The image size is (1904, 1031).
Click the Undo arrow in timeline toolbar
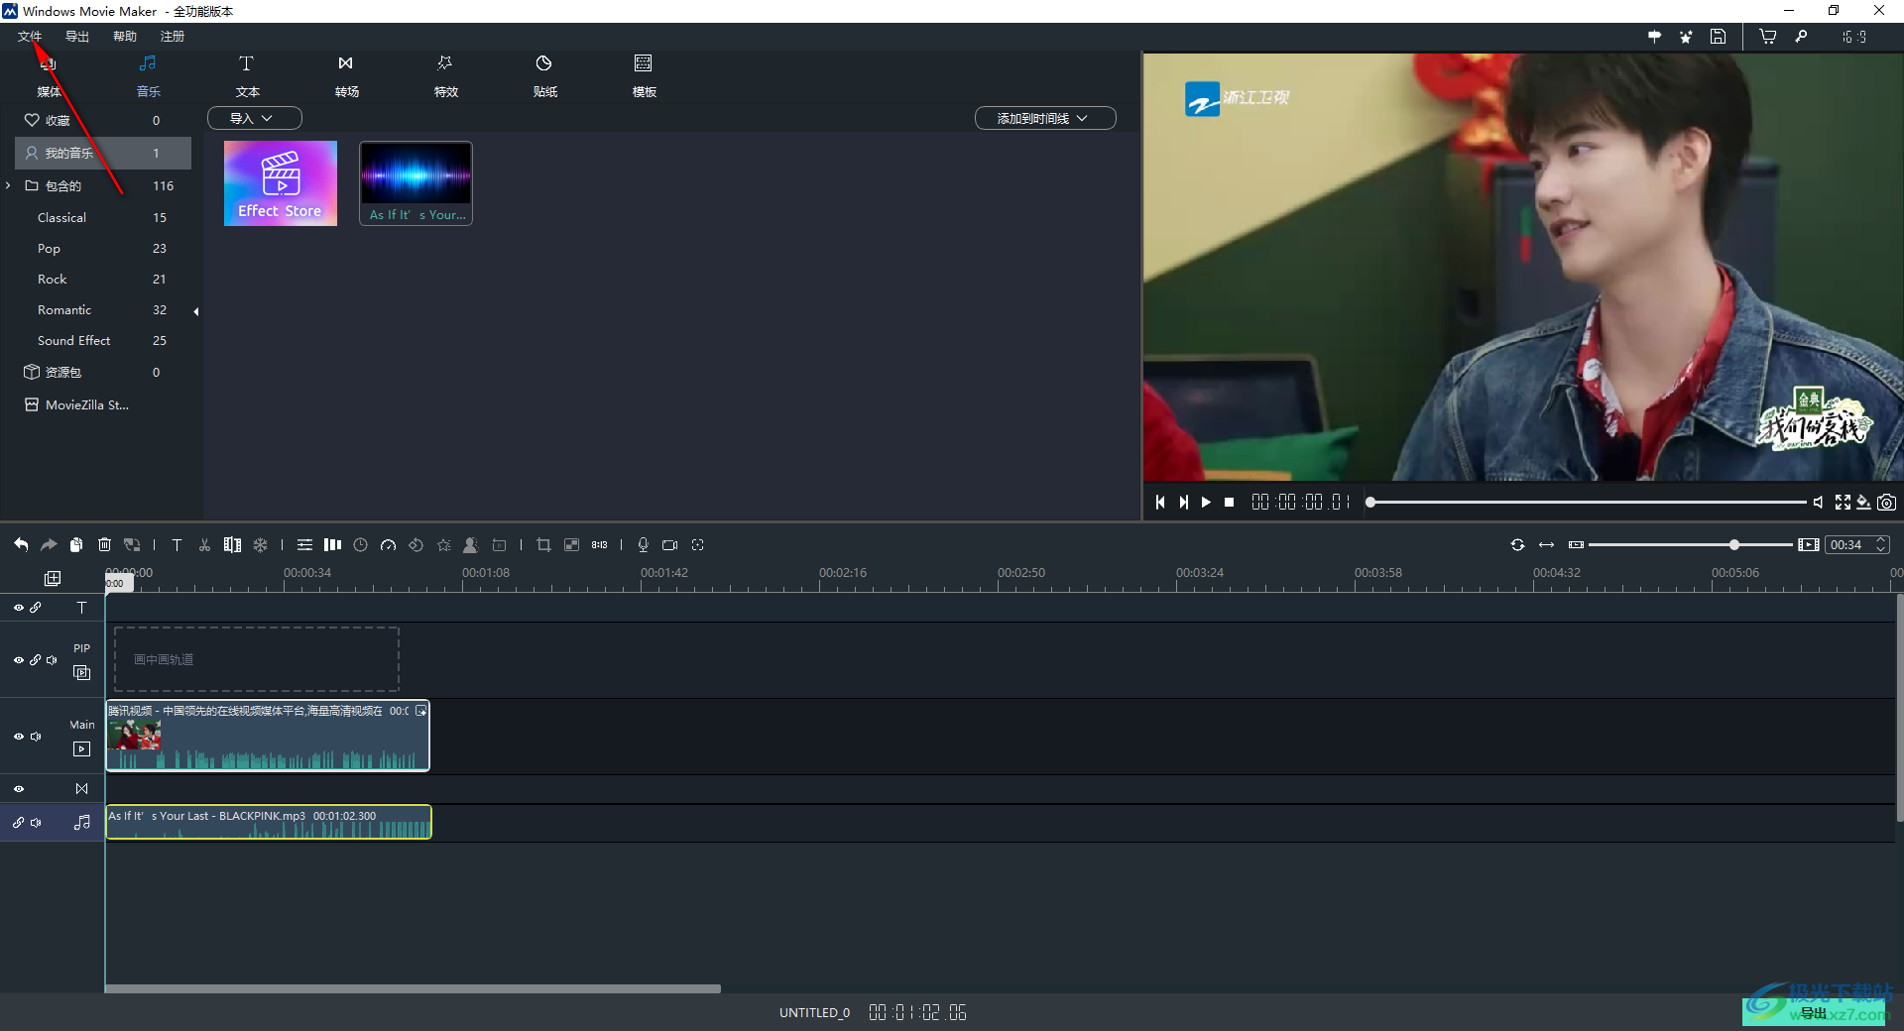pyautogui.click(x=21, y=544)
